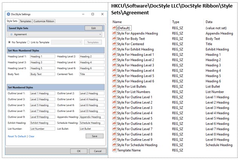Select the Style For Schedule Heading icon

(114, 145)
